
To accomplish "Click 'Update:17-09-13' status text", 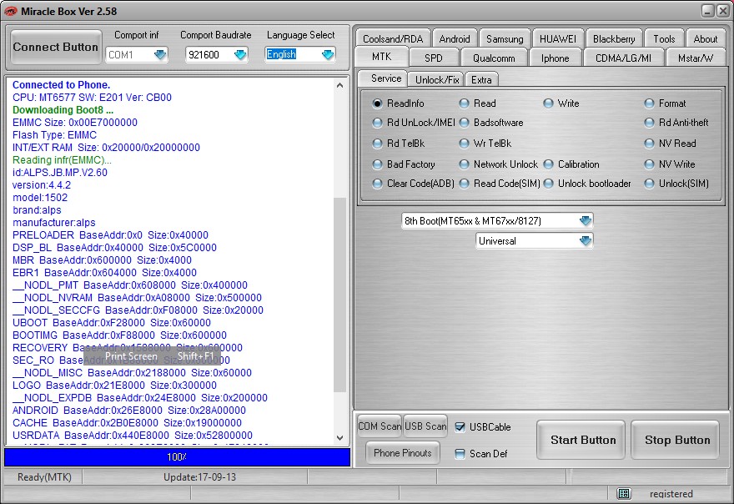I will click(199, 476).
